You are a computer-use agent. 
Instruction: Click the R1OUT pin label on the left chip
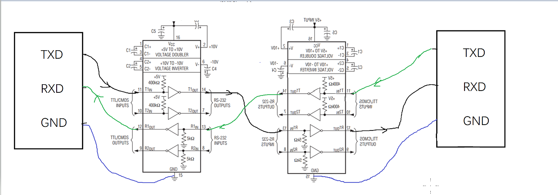pyautogui.click(x=151, y=127)
